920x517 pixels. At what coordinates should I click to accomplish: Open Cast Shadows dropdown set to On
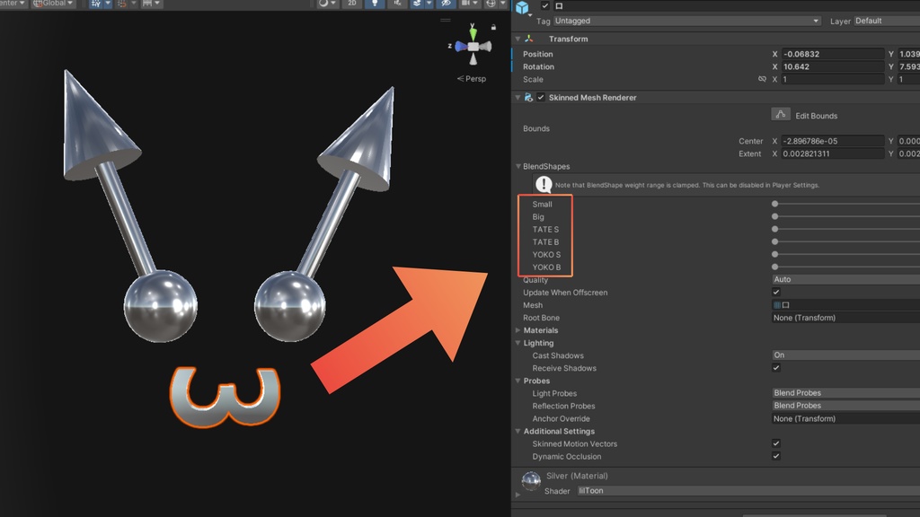[x=845, y=355]
